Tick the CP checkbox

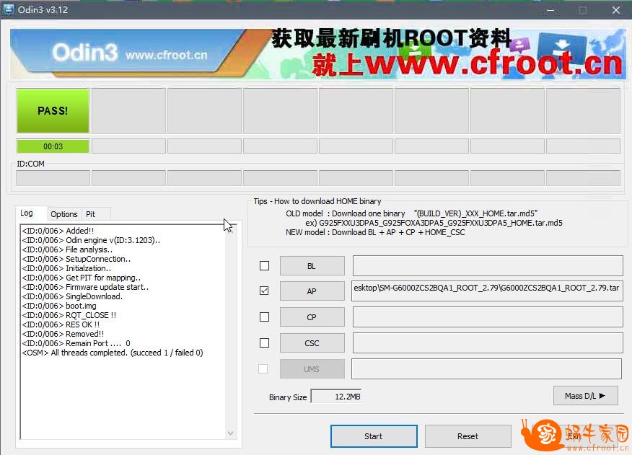[264, 317]
